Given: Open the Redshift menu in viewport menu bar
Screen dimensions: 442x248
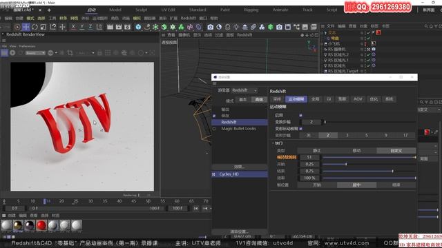Looking at the screenshot, I should click(244, 35).
